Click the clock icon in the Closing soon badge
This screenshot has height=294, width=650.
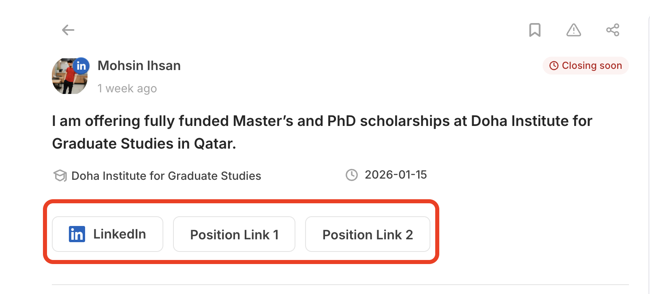coord(554,66)
